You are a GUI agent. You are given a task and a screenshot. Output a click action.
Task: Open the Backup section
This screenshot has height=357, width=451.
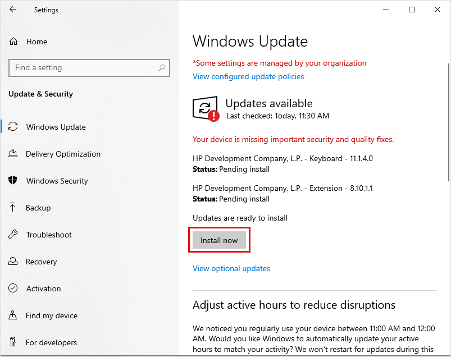pyautogui.click(x=38, y=208)
